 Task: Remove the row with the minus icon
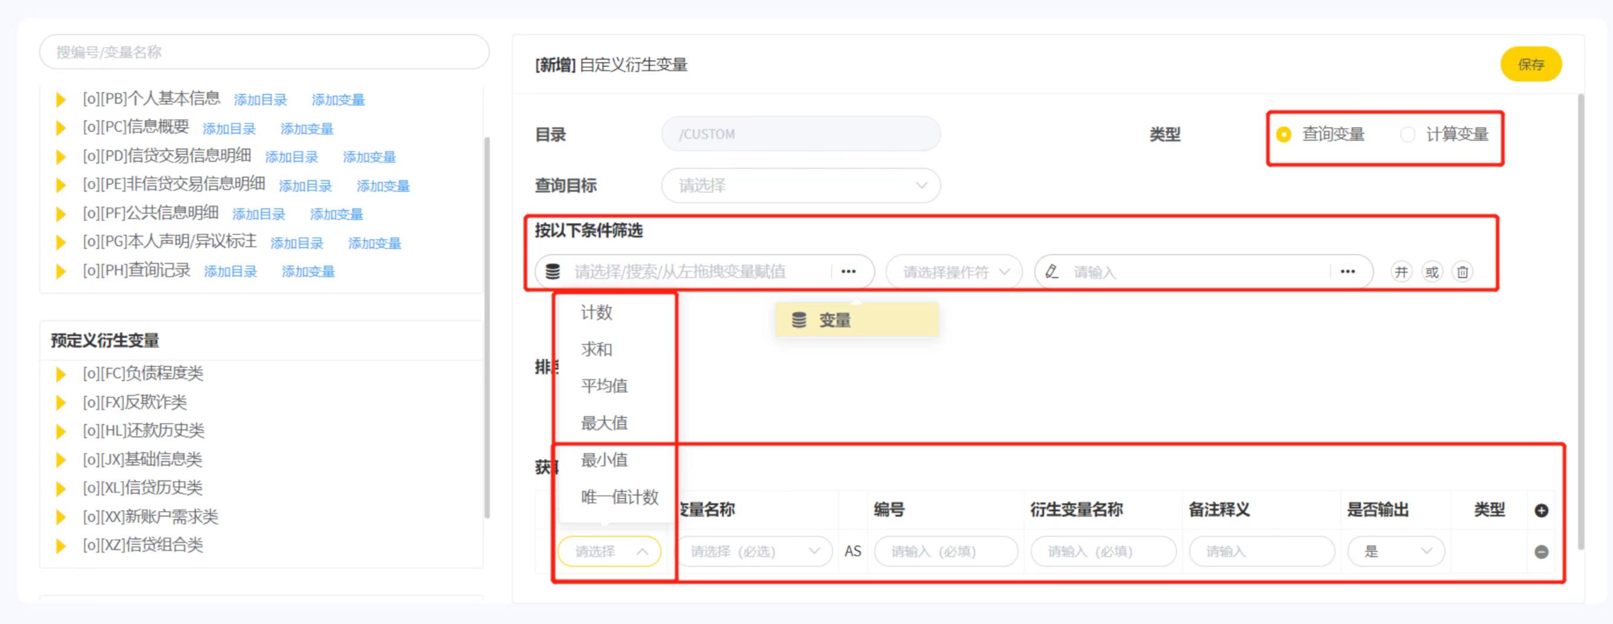(x=1541, y=552)
